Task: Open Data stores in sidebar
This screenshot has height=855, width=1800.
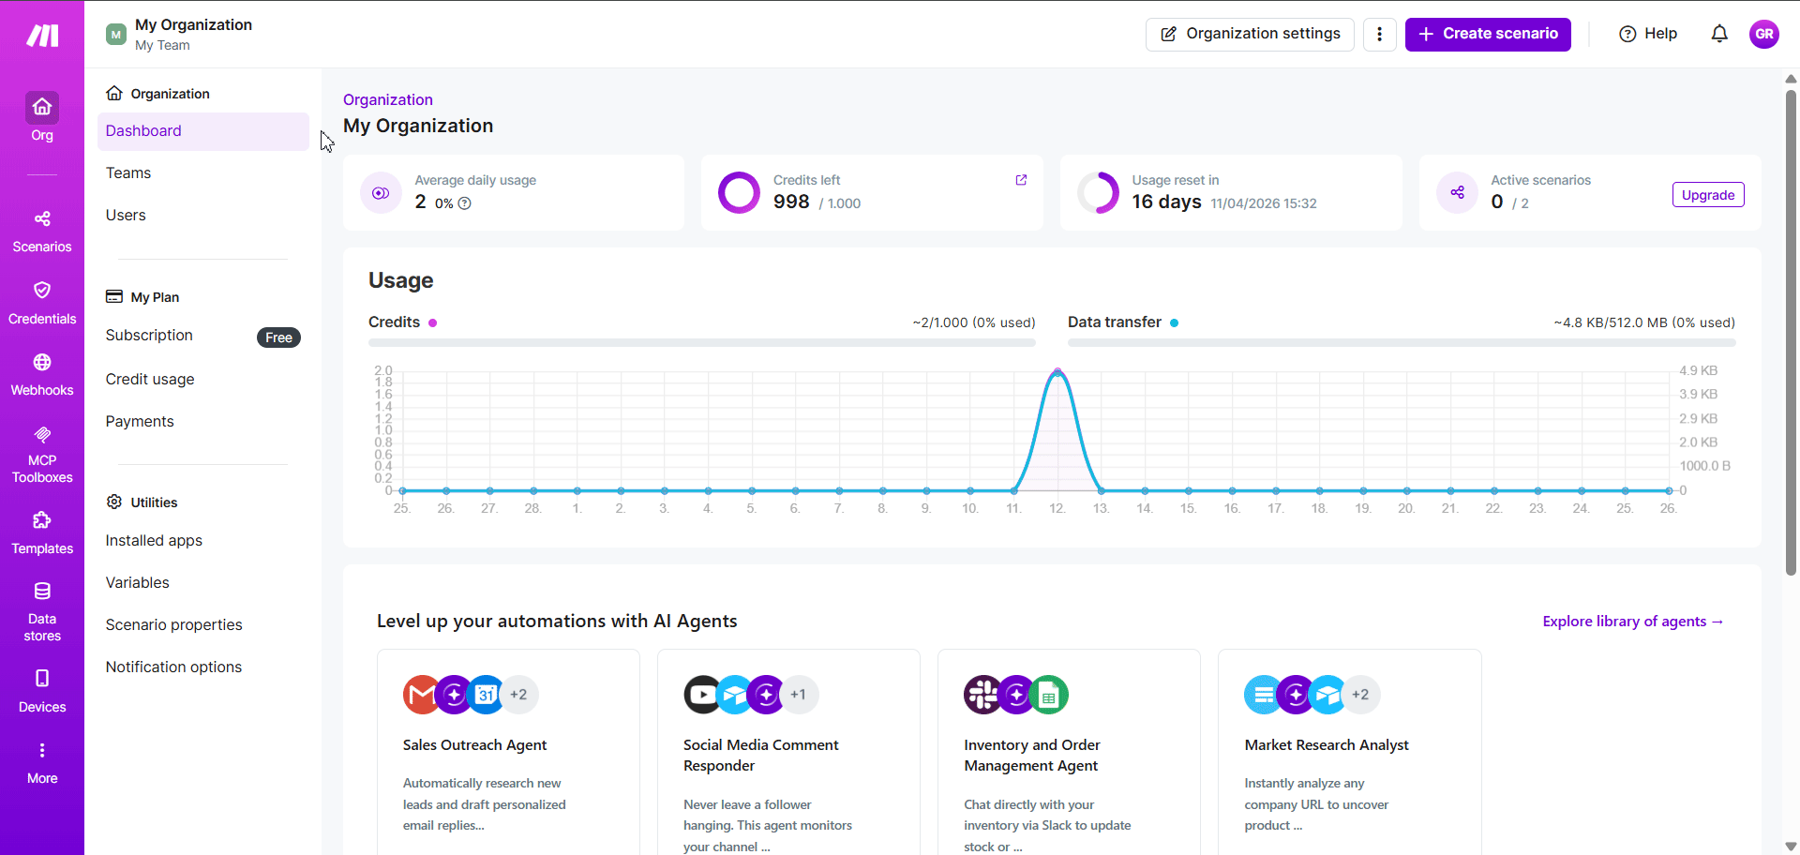Action: coord(42,613)
